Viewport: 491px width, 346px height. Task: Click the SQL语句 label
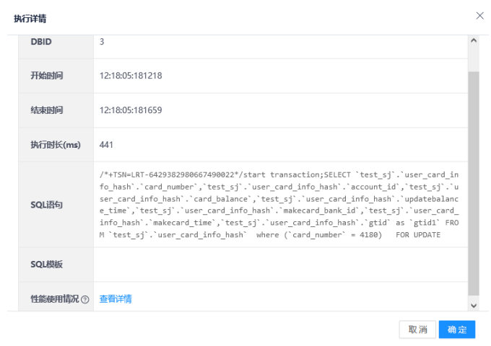46,205
